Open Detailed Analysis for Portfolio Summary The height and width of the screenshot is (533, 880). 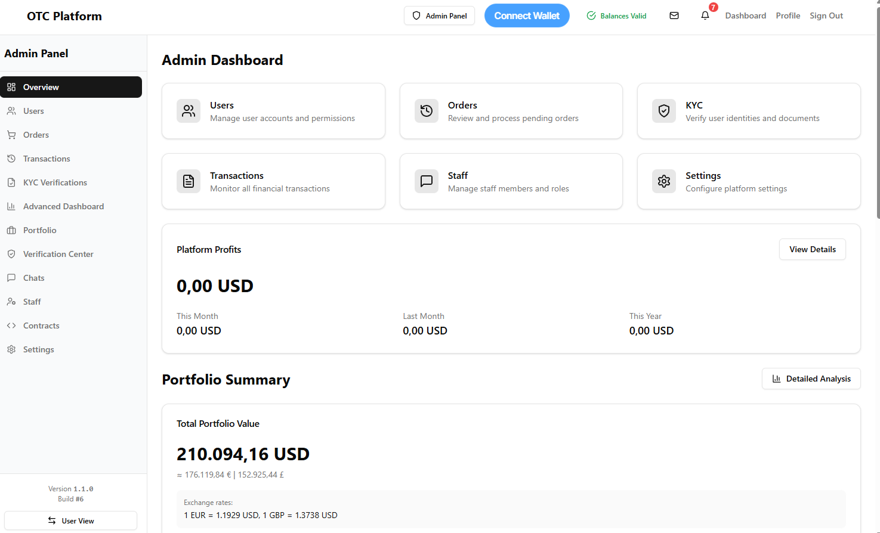tap(811, 379)
